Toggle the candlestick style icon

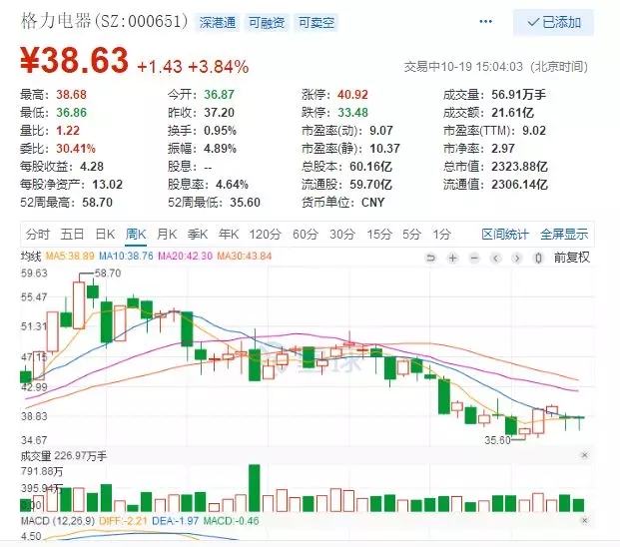[538, 259]
